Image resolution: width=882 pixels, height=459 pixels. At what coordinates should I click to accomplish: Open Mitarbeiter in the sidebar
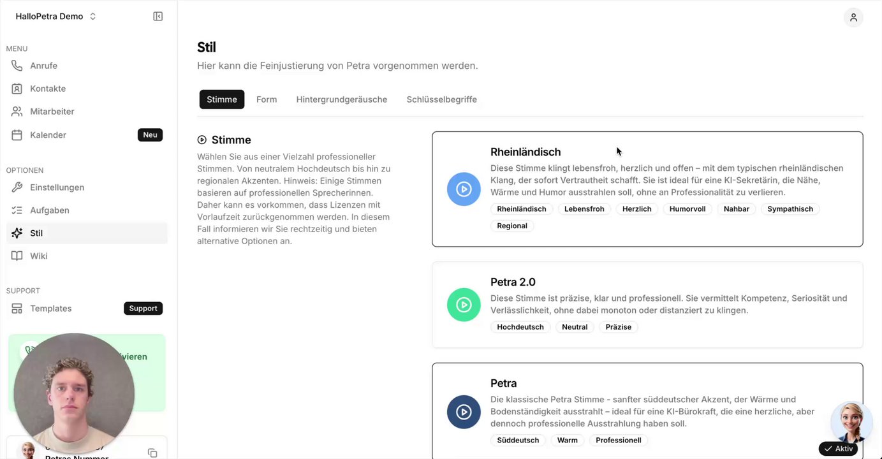52,112
